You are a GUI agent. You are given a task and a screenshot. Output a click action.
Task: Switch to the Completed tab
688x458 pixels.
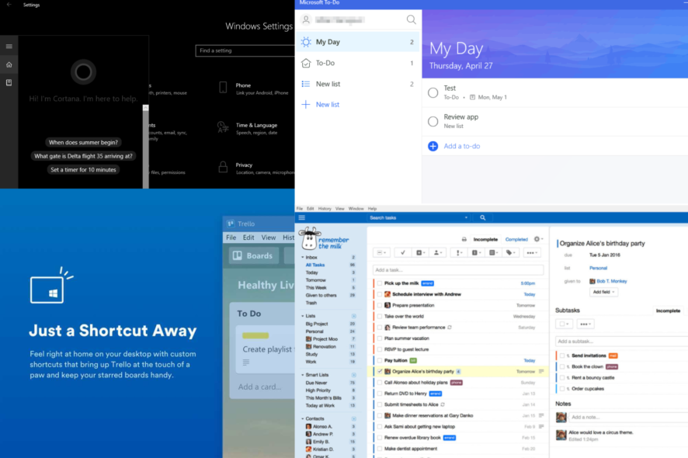[x=516, y=240]
